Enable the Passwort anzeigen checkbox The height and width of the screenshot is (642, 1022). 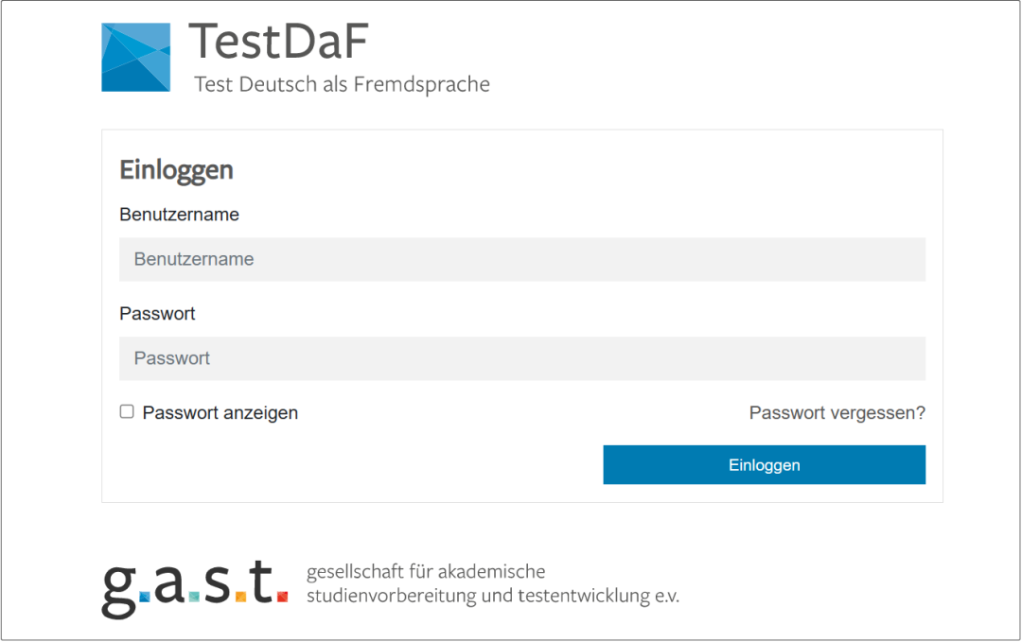[127, 411]
